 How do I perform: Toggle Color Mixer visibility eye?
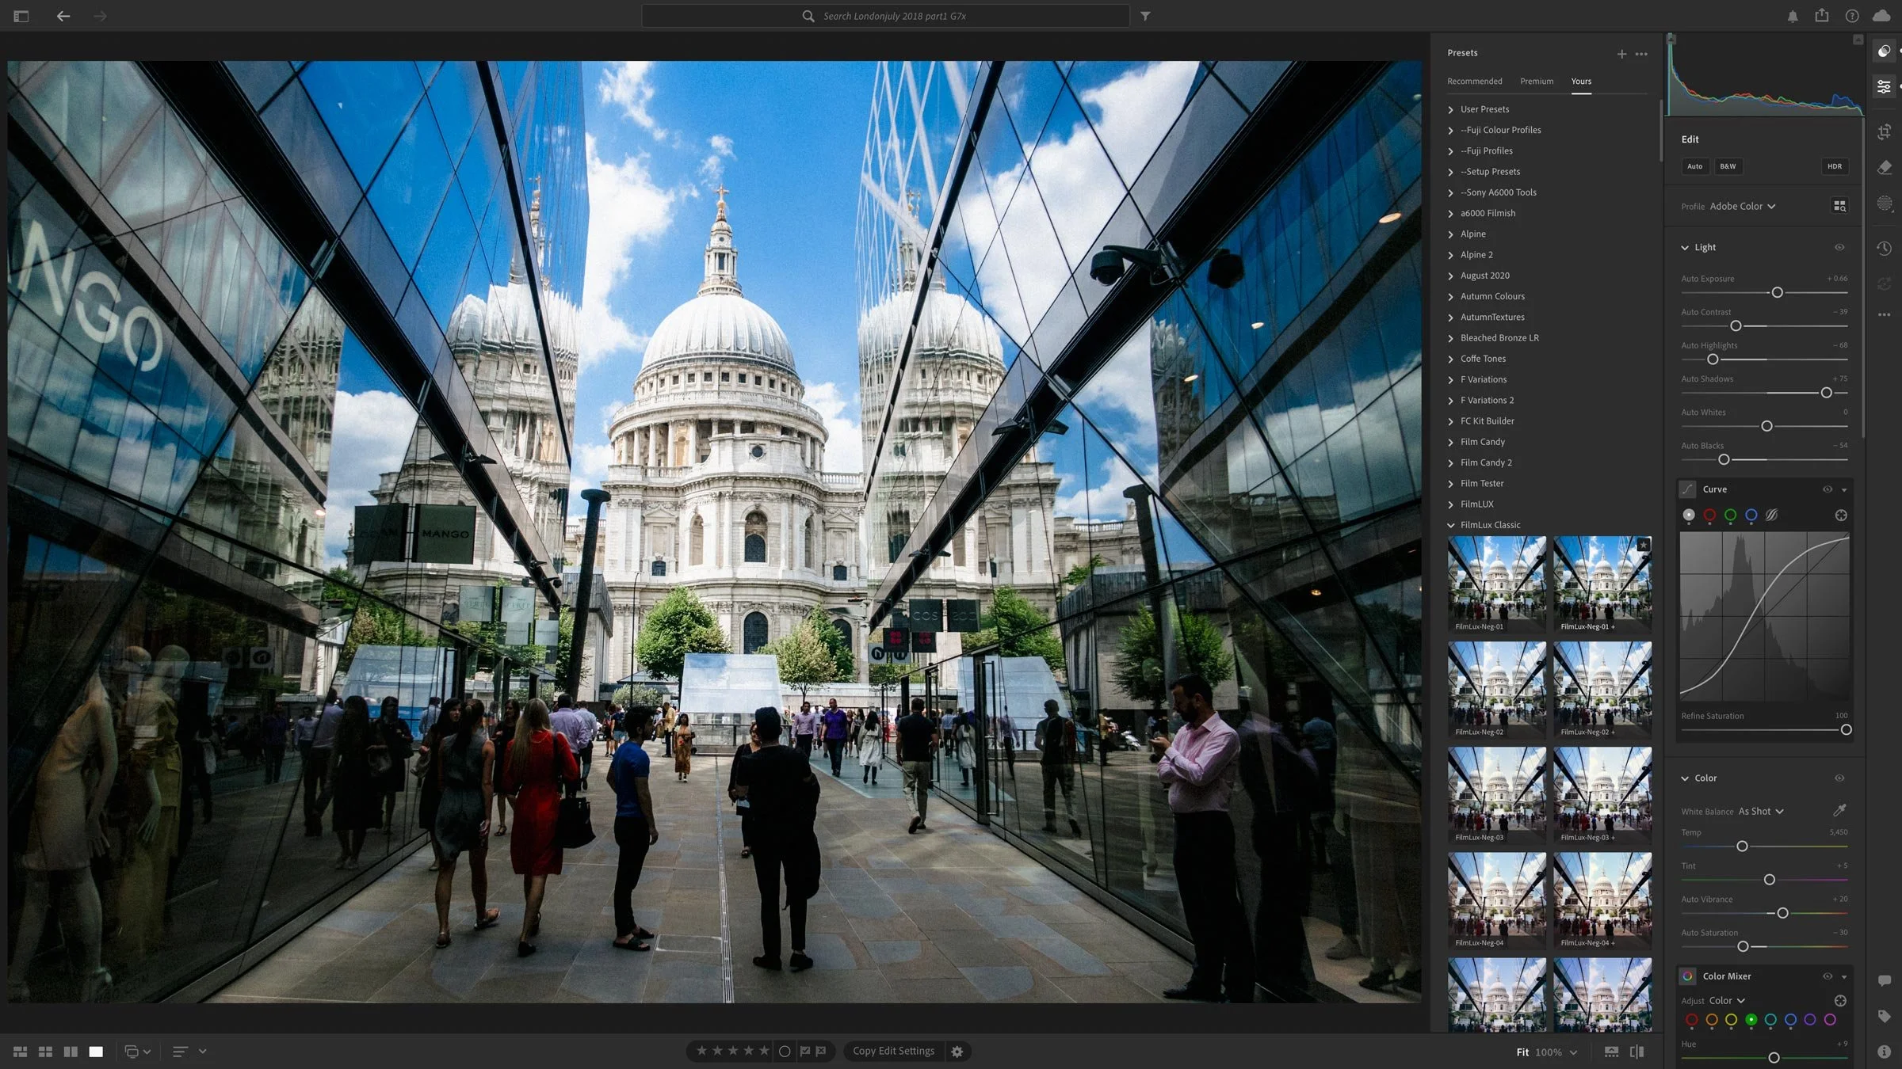click(1828, 976)
